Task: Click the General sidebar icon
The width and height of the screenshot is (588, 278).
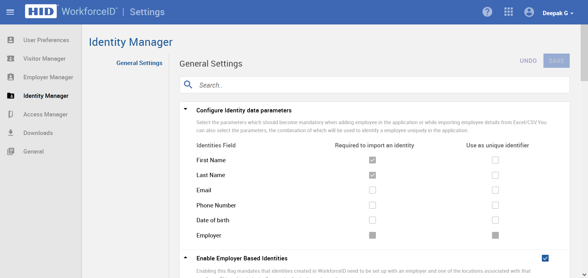Action: pyautogui.click(x=11, y=151)
